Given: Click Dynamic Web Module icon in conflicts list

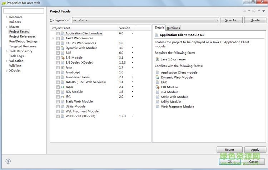Looking at the screenshot, I should tap(157, 77).
